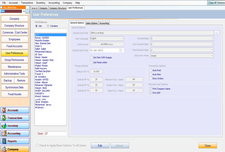Image resolution: width=225 pixels, height=152 pixels.
Task: Click the Currencies button
Action: (x=8, y=33)
